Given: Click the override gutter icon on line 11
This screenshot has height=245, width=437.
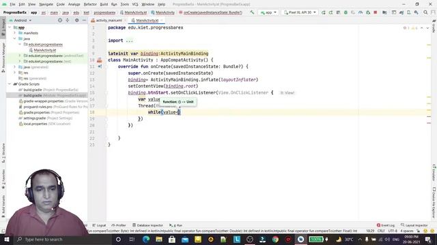Looking at the screenshot, I should point(100,67).
